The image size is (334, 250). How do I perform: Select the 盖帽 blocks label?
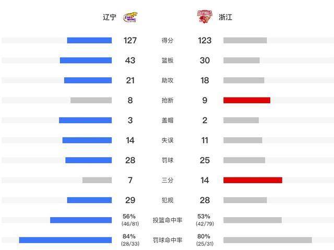pyautogui.click(x=168, y=121)
